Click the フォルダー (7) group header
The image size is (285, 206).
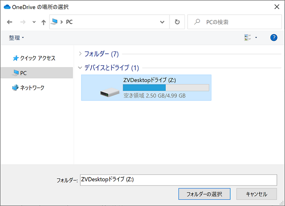[102, 54]
